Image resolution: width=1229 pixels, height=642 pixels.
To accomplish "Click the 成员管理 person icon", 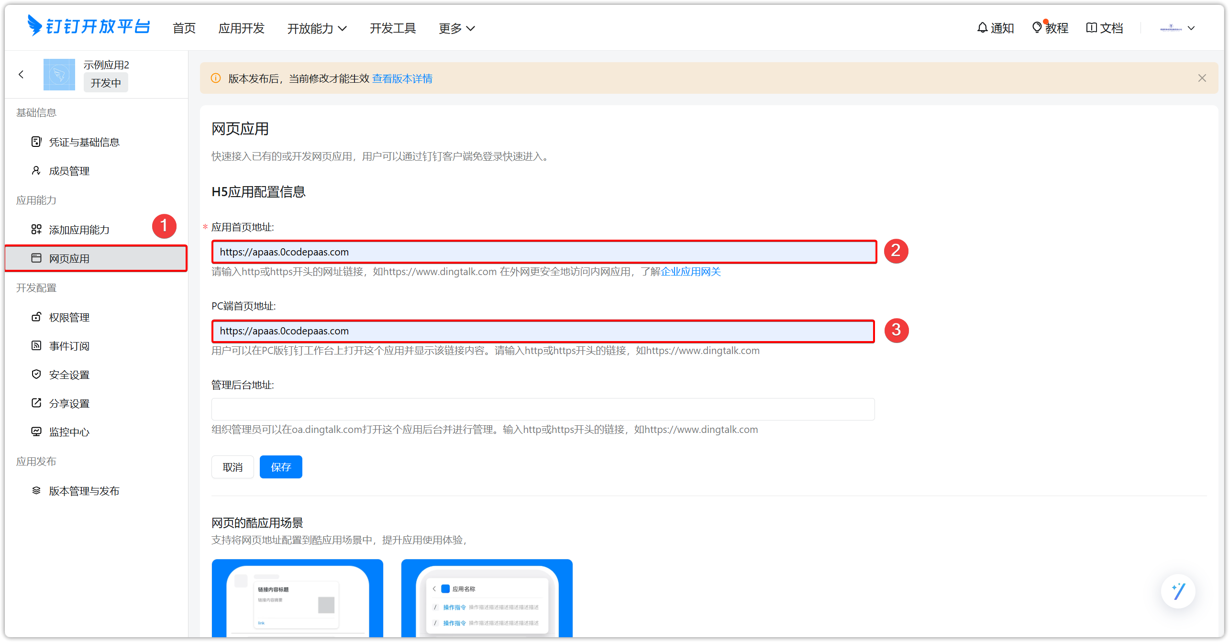I will click(36, 171).
